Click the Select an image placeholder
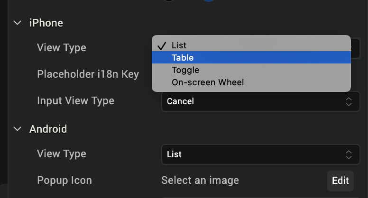This screenshot has height=198, width=368. [200, 180]
